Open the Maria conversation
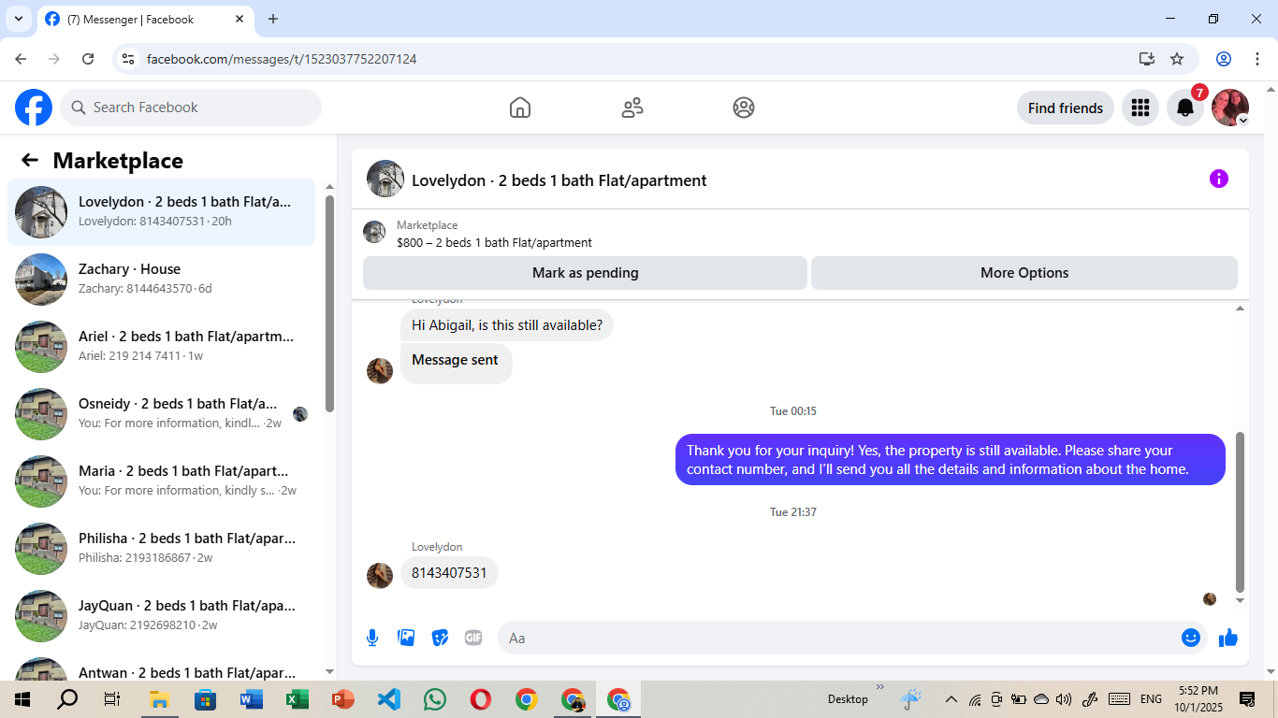Screen dimensions: 1278x718 pyautogui.click(x=161, y=481)
